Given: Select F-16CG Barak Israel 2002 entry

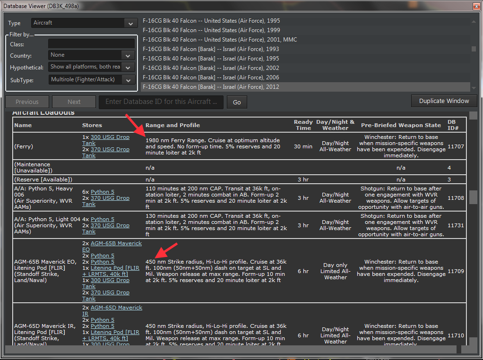Looking at the screenshot, I should [211, 68].
